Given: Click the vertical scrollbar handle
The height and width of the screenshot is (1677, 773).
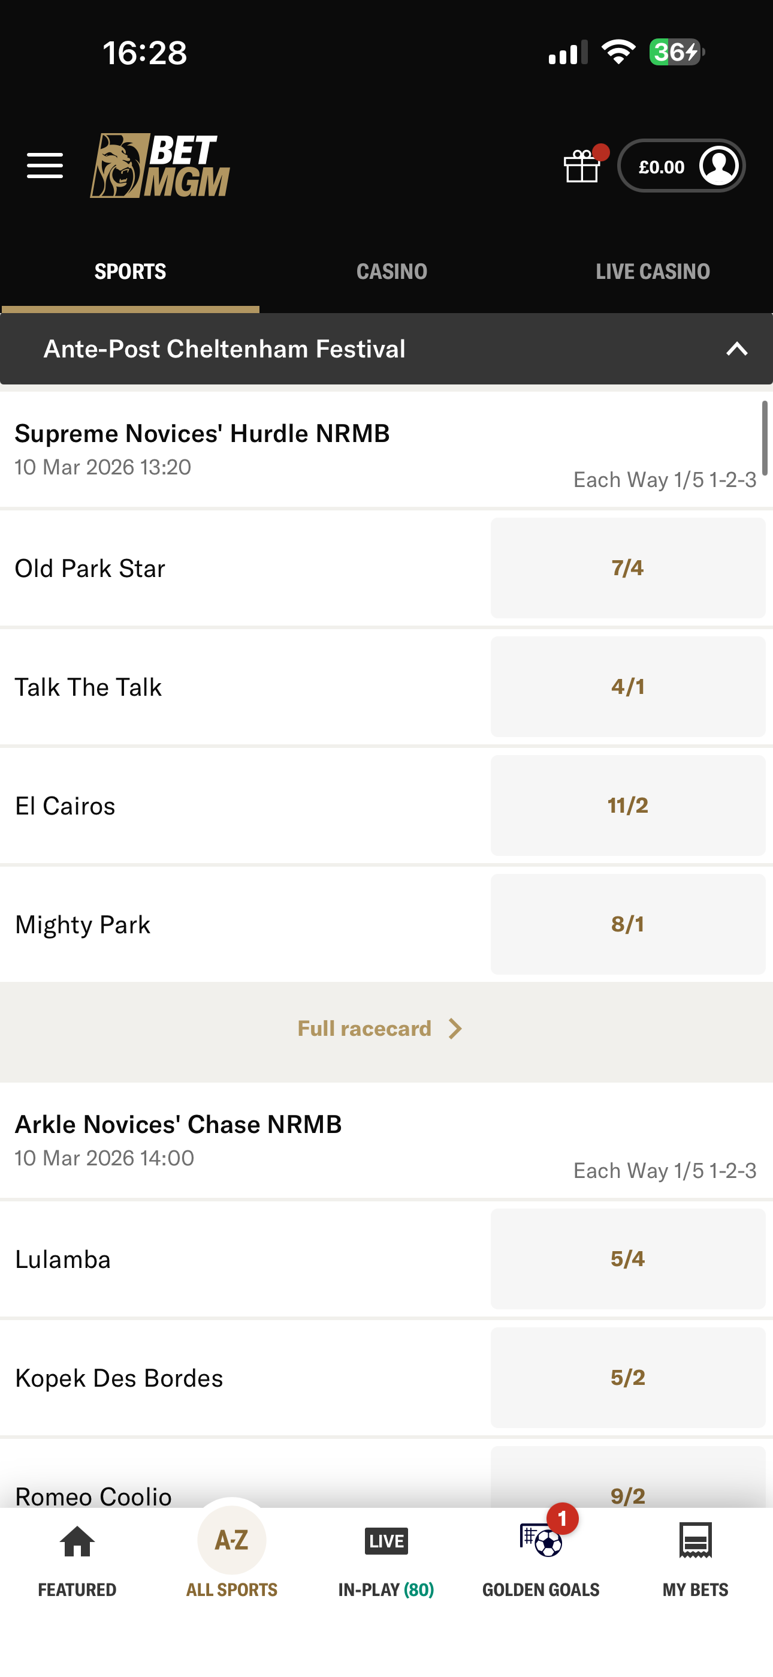Looking at the screenshot, I should (765, 438).
